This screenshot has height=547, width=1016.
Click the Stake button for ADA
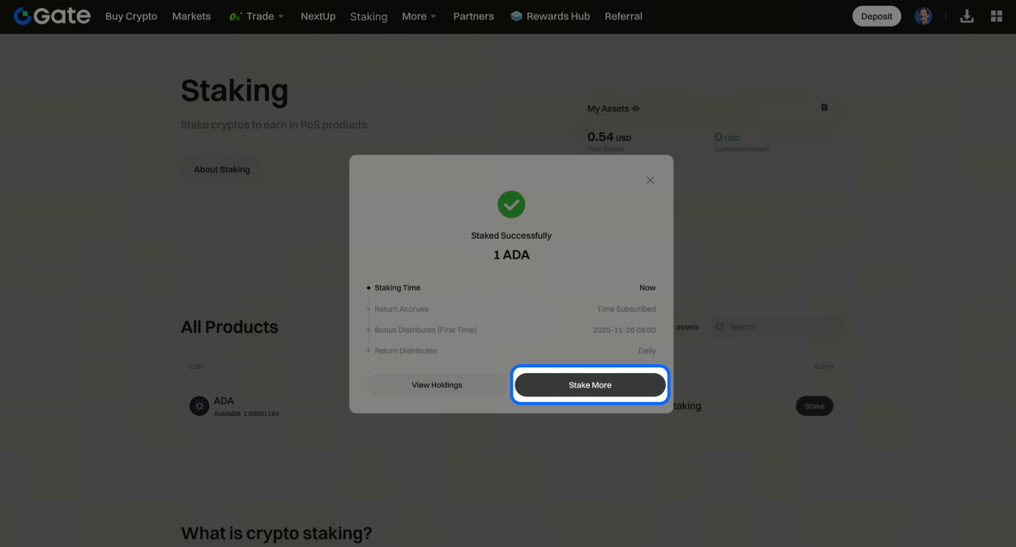814,406
